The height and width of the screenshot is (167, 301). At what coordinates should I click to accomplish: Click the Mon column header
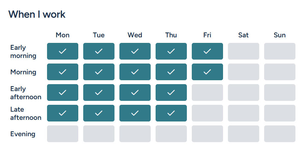coord(63,35)
